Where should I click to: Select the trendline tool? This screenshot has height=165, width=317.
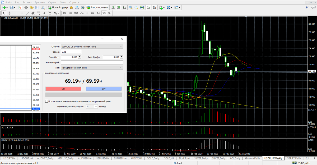tap(27, 13)
